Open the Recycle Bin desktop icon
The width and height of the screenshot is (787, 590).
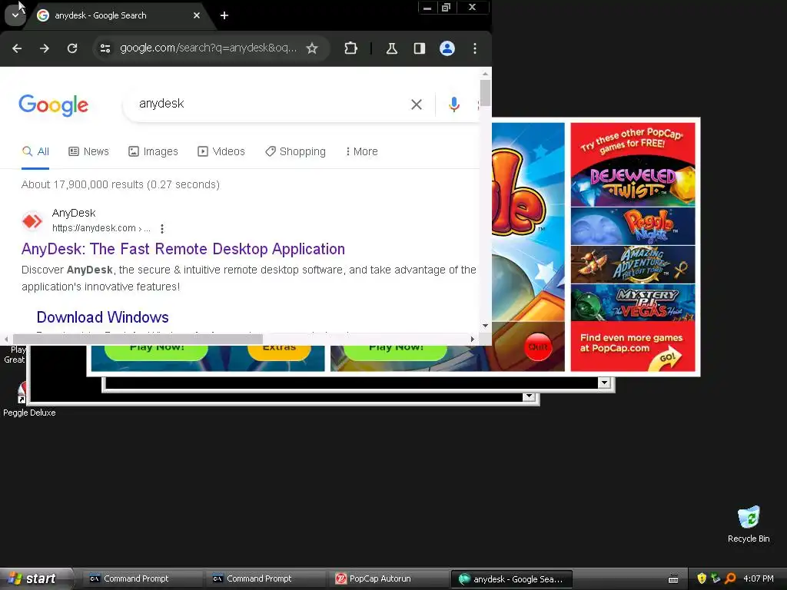coord(749,524)
